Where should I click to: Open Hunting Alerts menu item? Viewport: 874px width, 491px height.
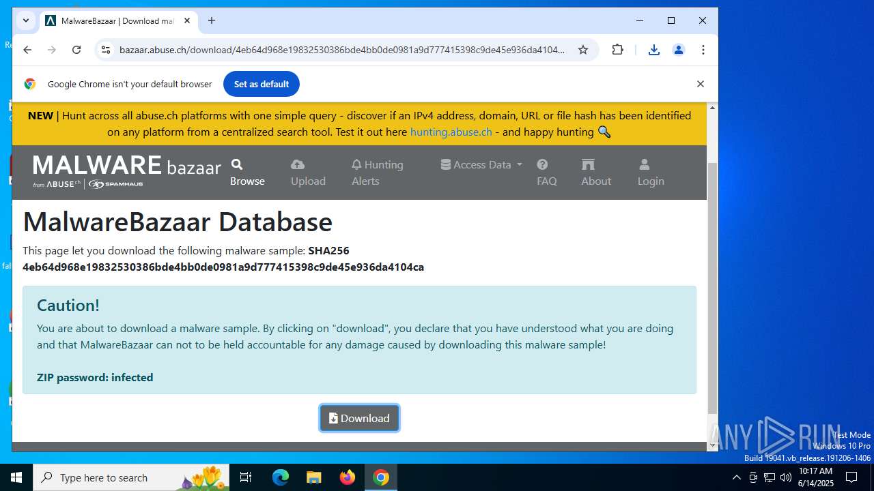click(378, 173)
